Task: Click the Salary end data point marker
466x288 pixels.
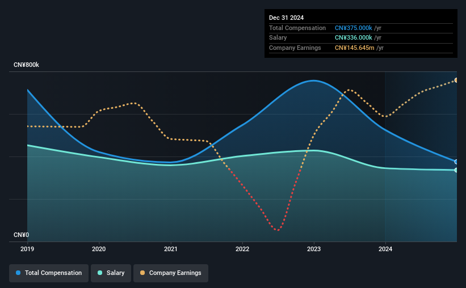Action: click(x=456, y=170)
